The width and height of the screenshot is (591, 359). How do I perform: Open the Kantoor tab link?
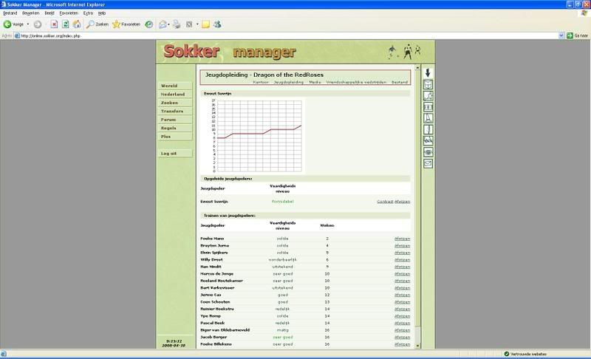pyautogui.click(x=261, y=82)
